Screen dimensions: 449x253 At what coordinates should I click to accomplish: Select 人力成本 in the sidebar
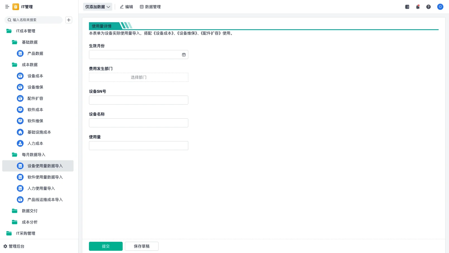(35, 143)
